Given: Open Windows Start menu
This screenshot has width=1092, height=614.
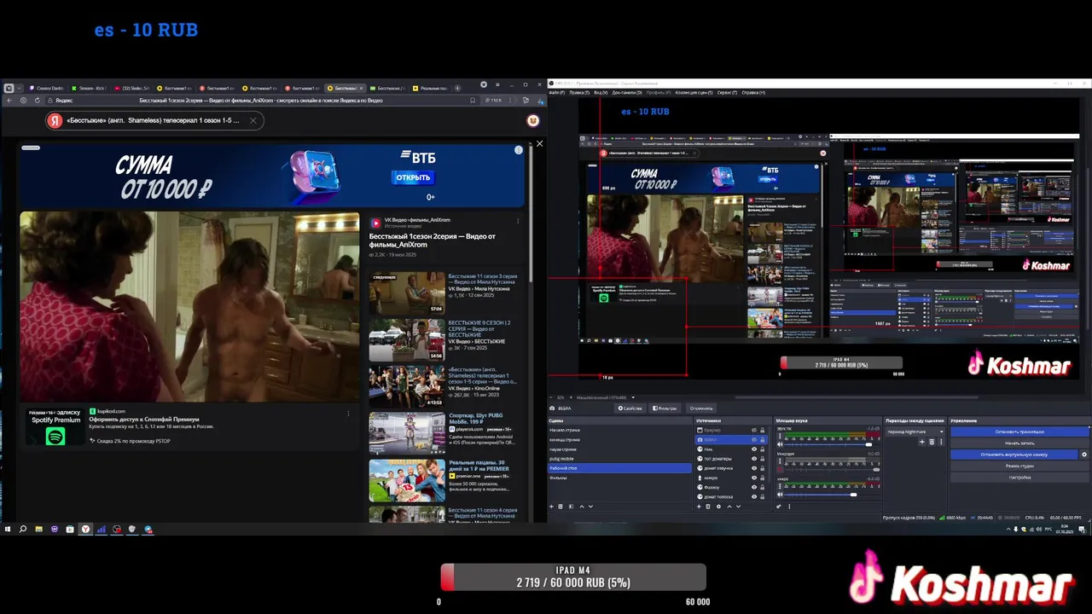Looking at the screenshot, I should coord(8,529).
